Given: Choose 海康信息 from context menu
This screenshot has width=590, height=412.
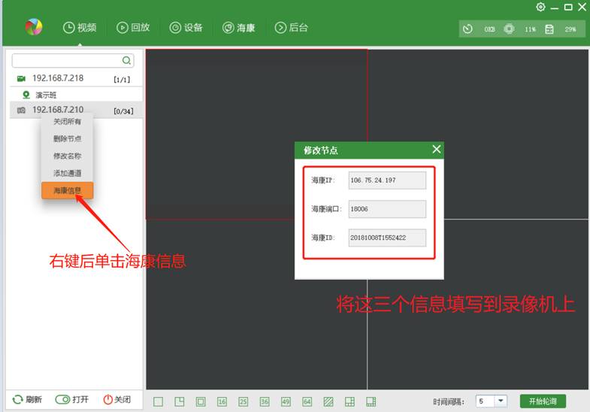Looking at the screenshot, I should tap(67, 190).
